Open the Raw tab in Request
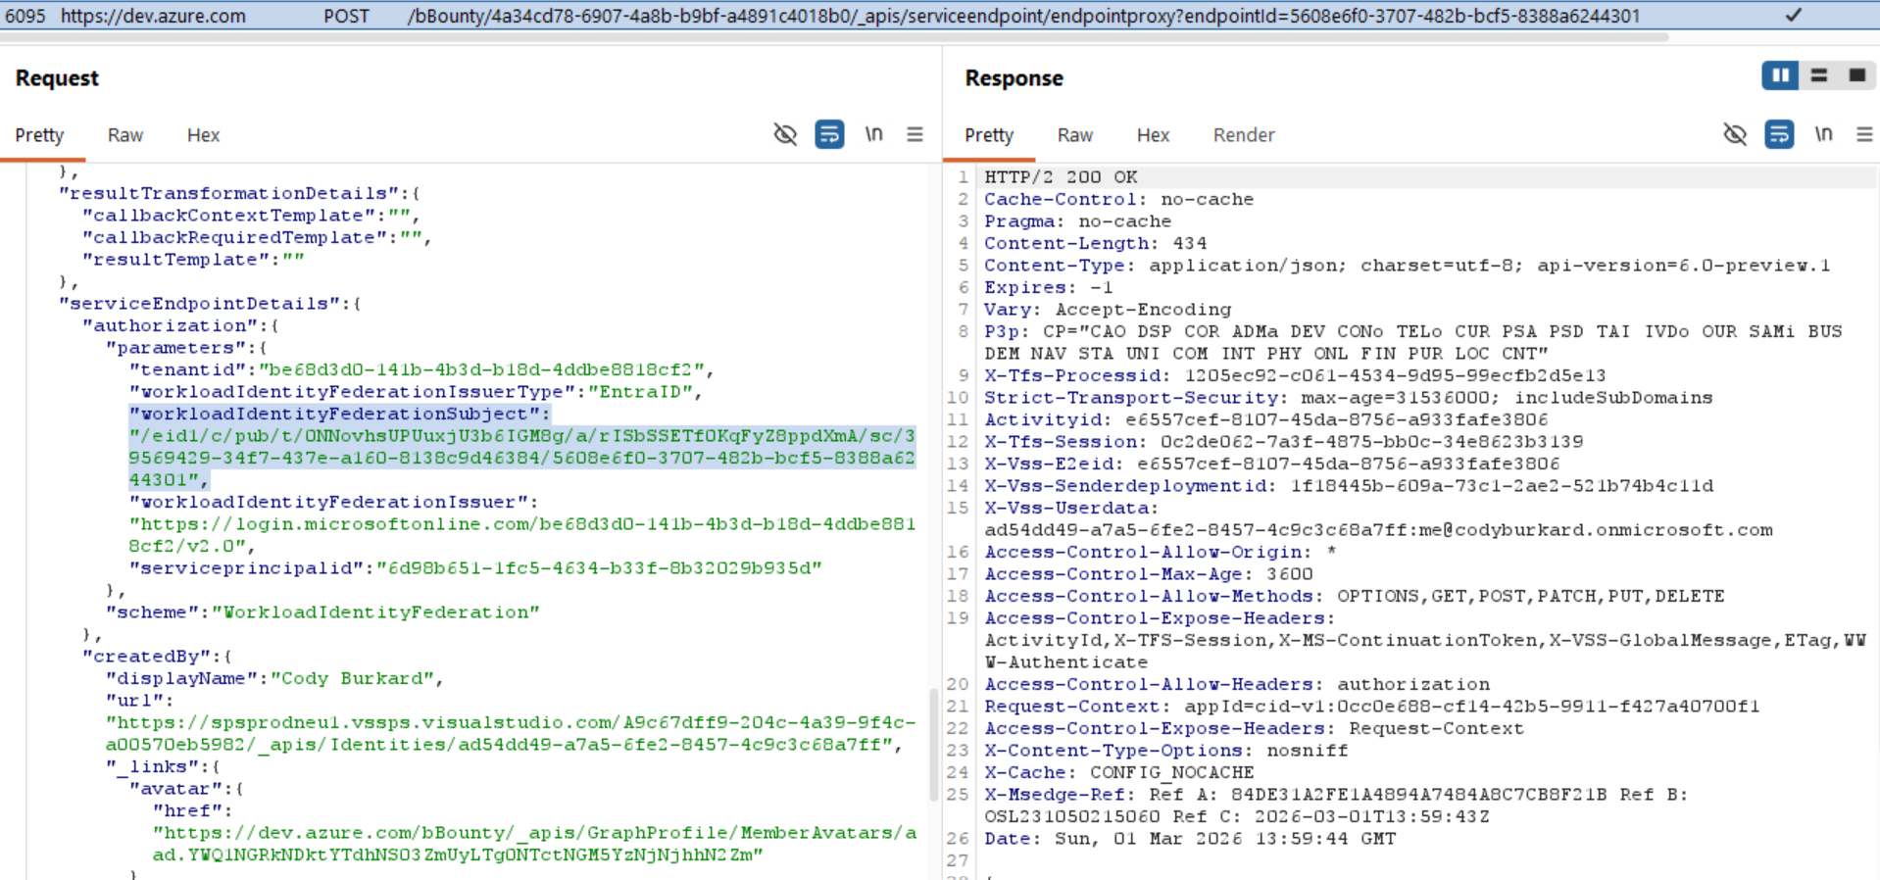The height and width of the screenshot is (880, 1880). [124, 135]
